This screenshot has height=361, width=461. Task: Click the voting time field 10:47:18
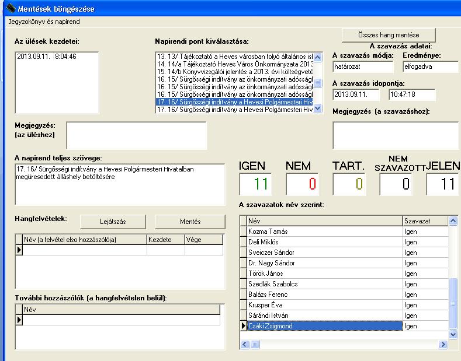(411, 94)
